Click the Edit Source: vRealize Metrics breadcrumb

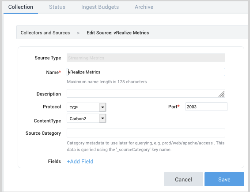(118, 33)
